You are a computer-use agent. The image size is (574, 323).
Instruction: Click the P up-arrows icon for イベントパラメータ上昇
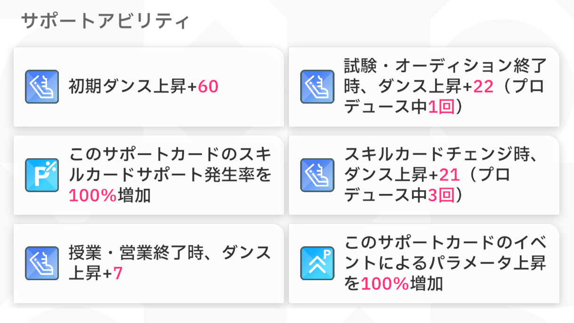point(318,263)
